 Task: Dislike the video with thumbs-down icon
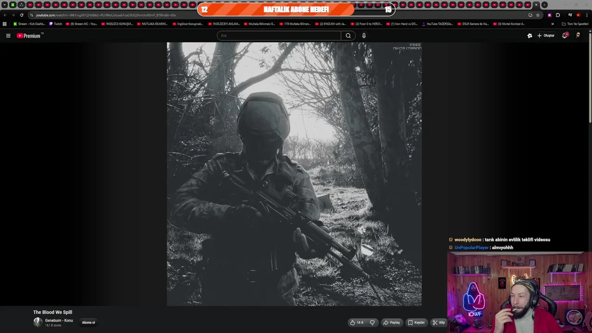tap(372, 322)
